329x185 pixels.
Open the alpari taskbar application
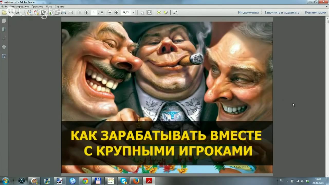pos(111,181)
